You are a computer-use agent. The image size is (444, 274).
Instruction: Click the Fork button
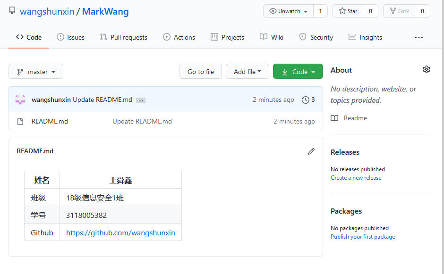[399, 11]
